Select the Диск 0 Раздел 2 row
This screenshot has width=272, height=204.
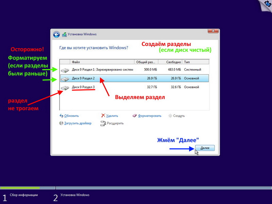[x=134, y=78]
